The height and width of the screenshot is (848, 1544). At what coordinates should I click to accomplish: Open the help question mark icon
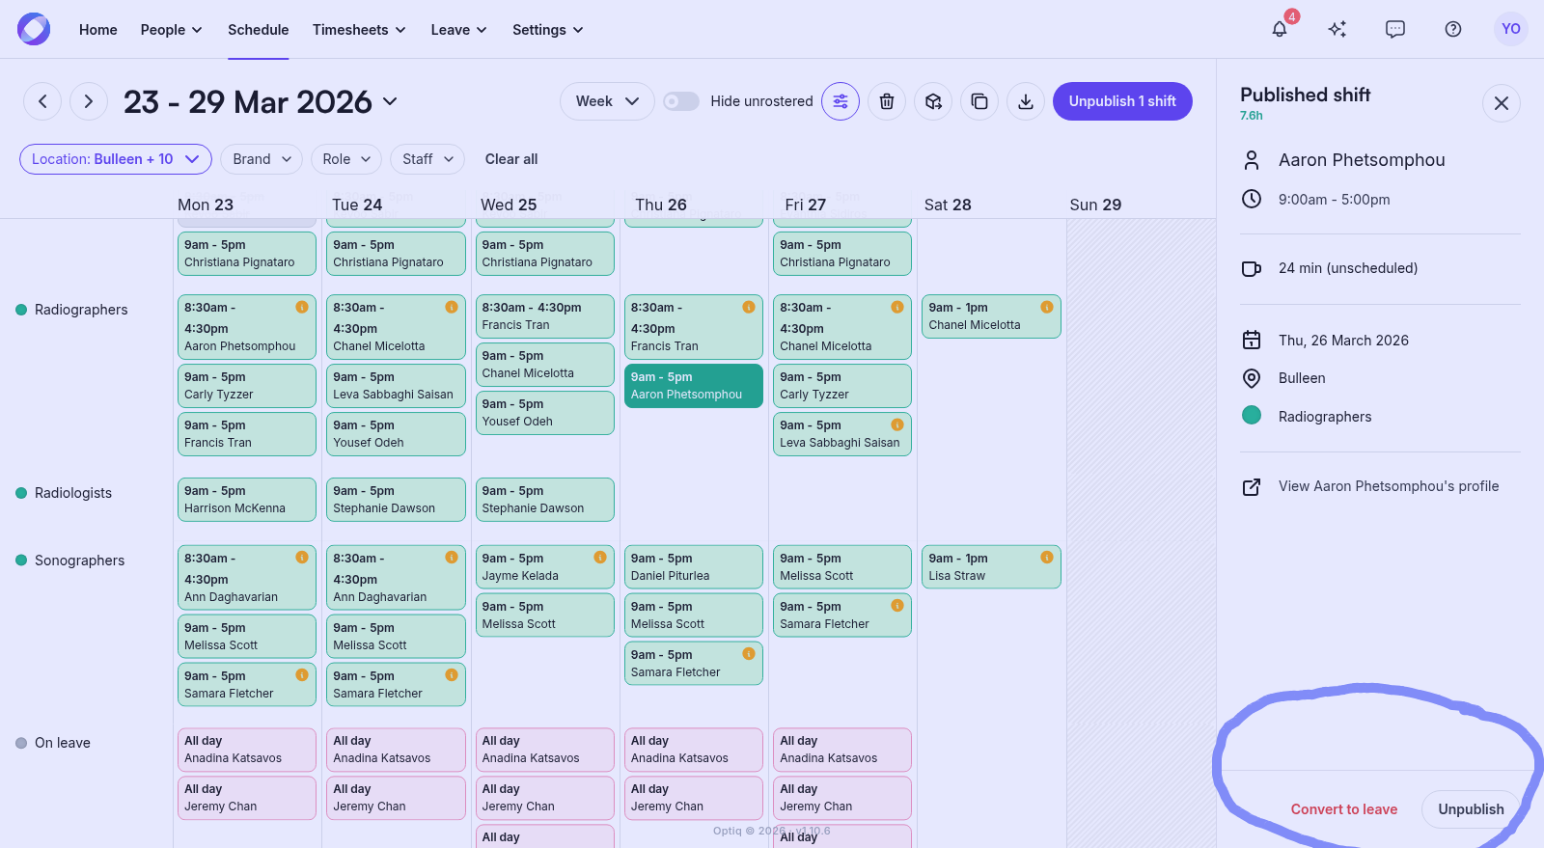point(1453,29)
